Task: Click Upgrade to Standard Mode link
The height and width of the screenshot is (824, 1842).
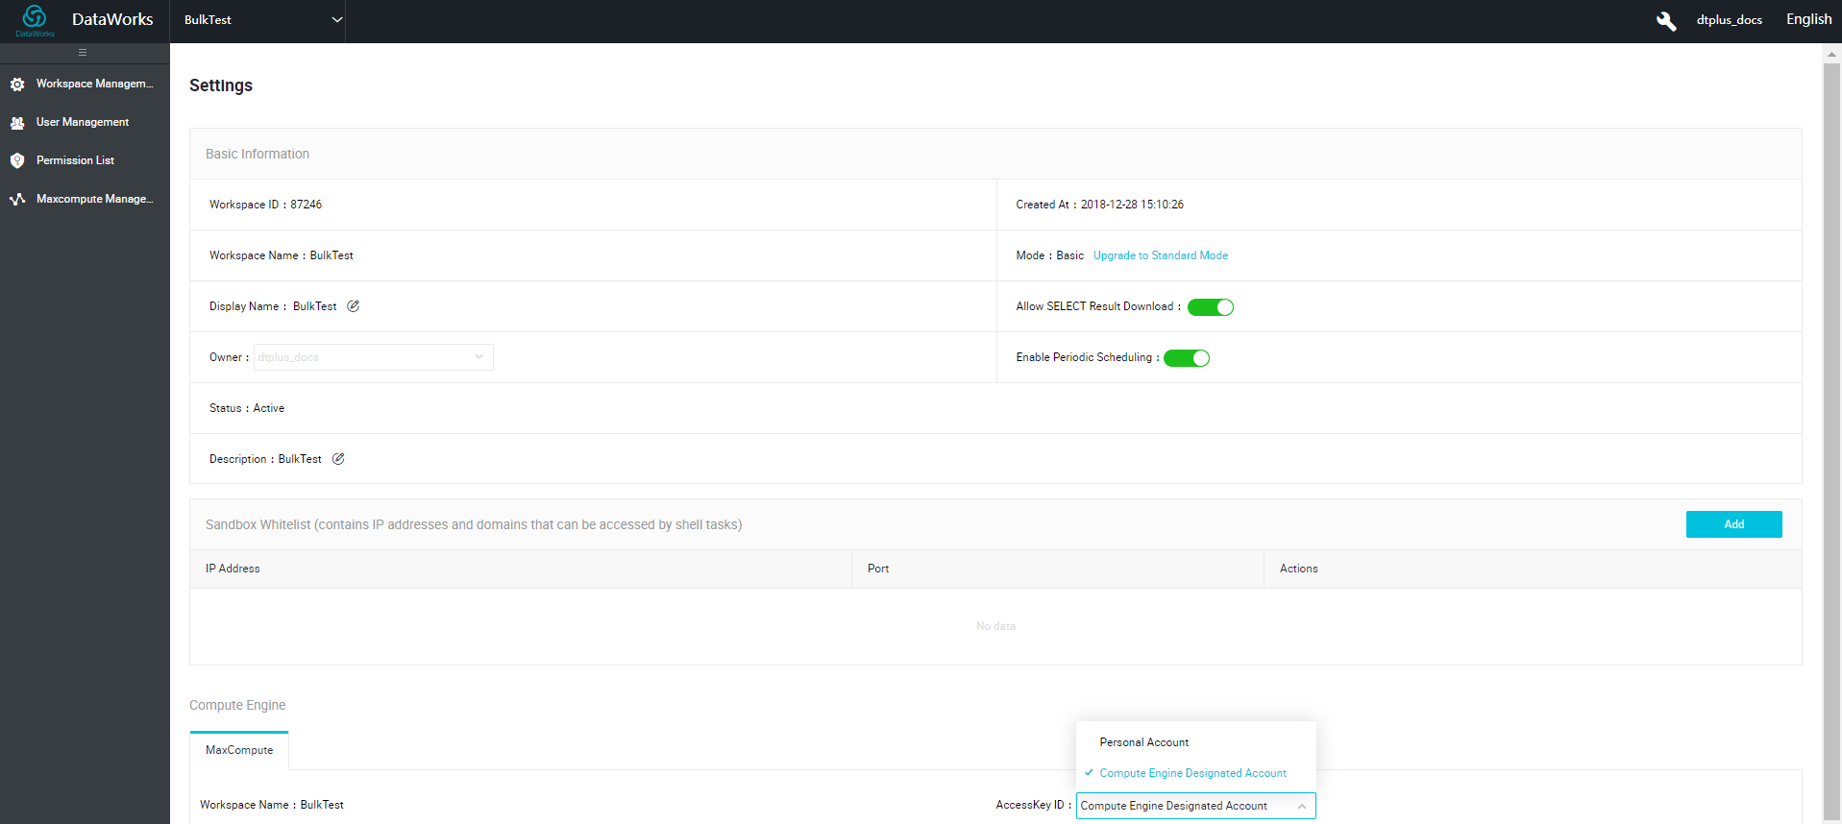Action: pyautogui.click(x=1161, y=255)
